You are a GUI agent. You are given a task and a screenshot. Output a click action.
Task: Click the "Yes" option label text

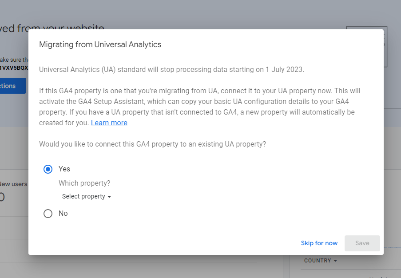tap(64, 169)
